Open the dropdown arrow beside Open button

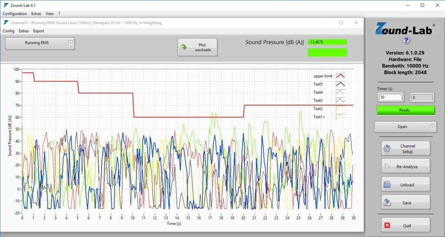(x=432, y=127)
